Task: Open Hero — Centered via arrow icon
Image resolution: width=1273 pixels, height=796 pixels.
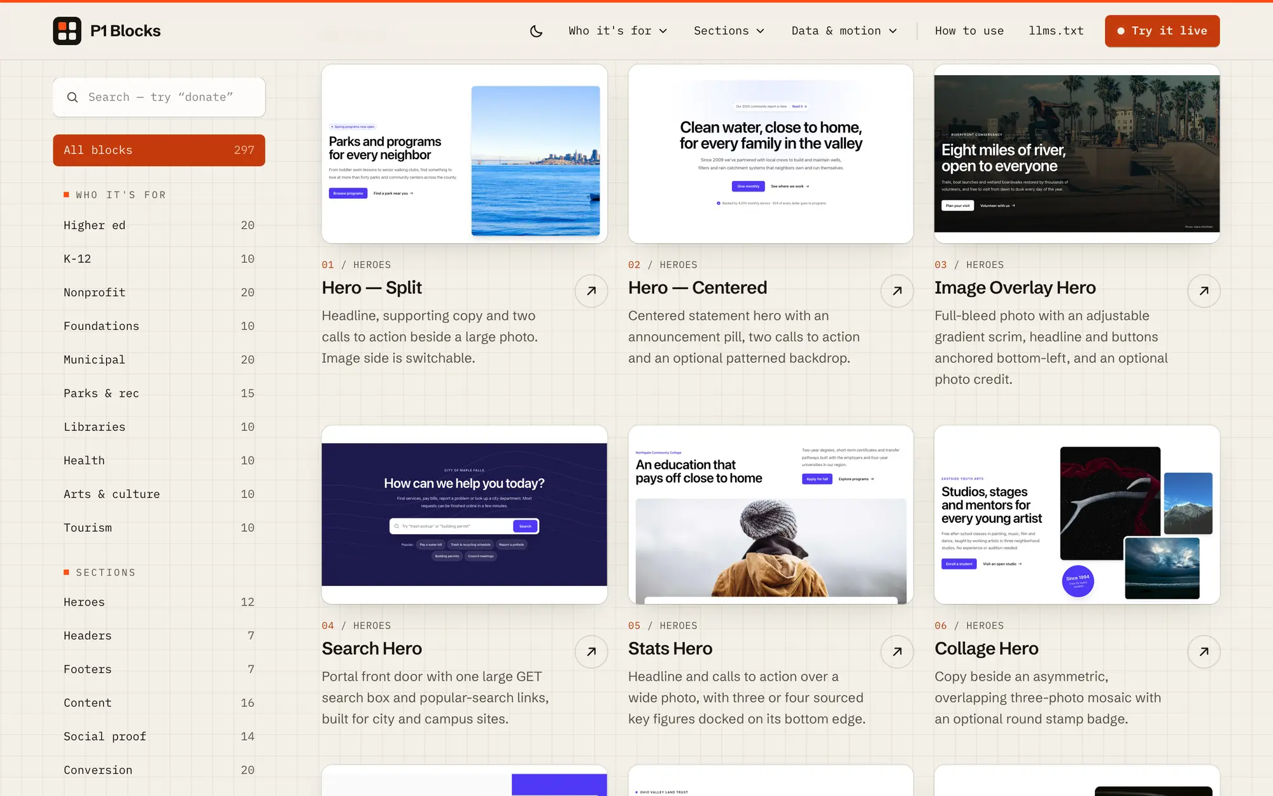Action: point(897,291)
